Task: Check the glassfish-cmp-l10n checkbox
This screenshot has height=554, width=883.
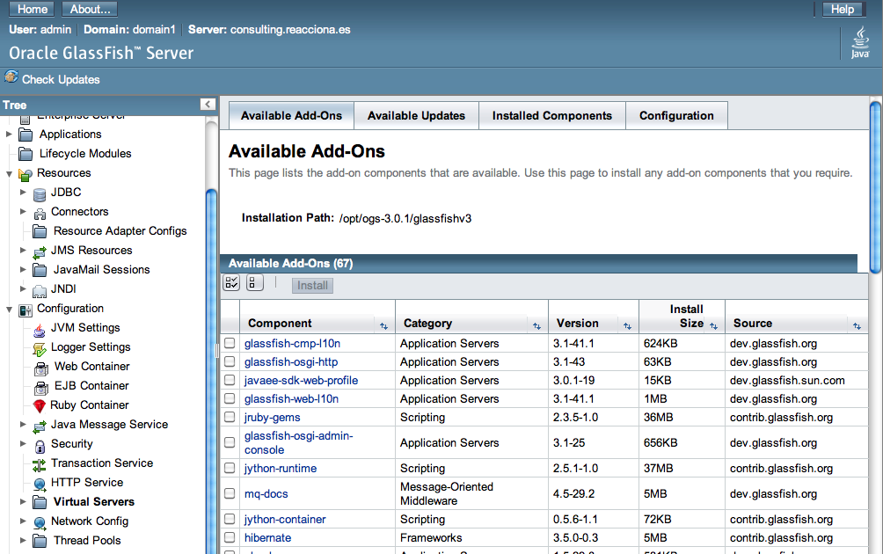Action: (x=230, y=343)
